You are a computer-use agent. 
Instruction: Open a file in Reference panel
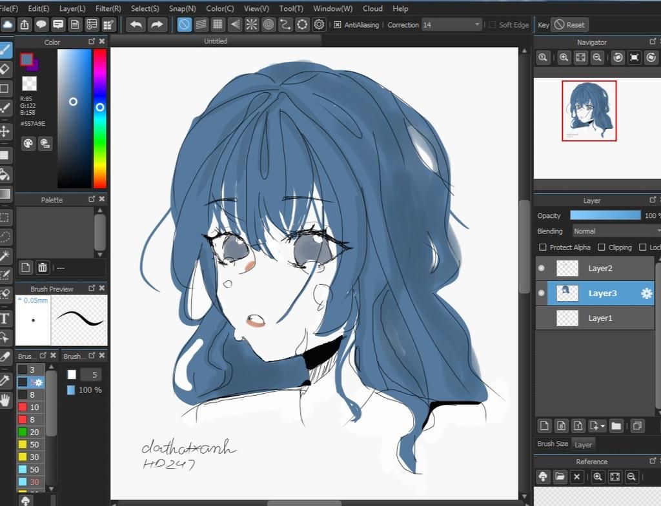pos(560,476)
